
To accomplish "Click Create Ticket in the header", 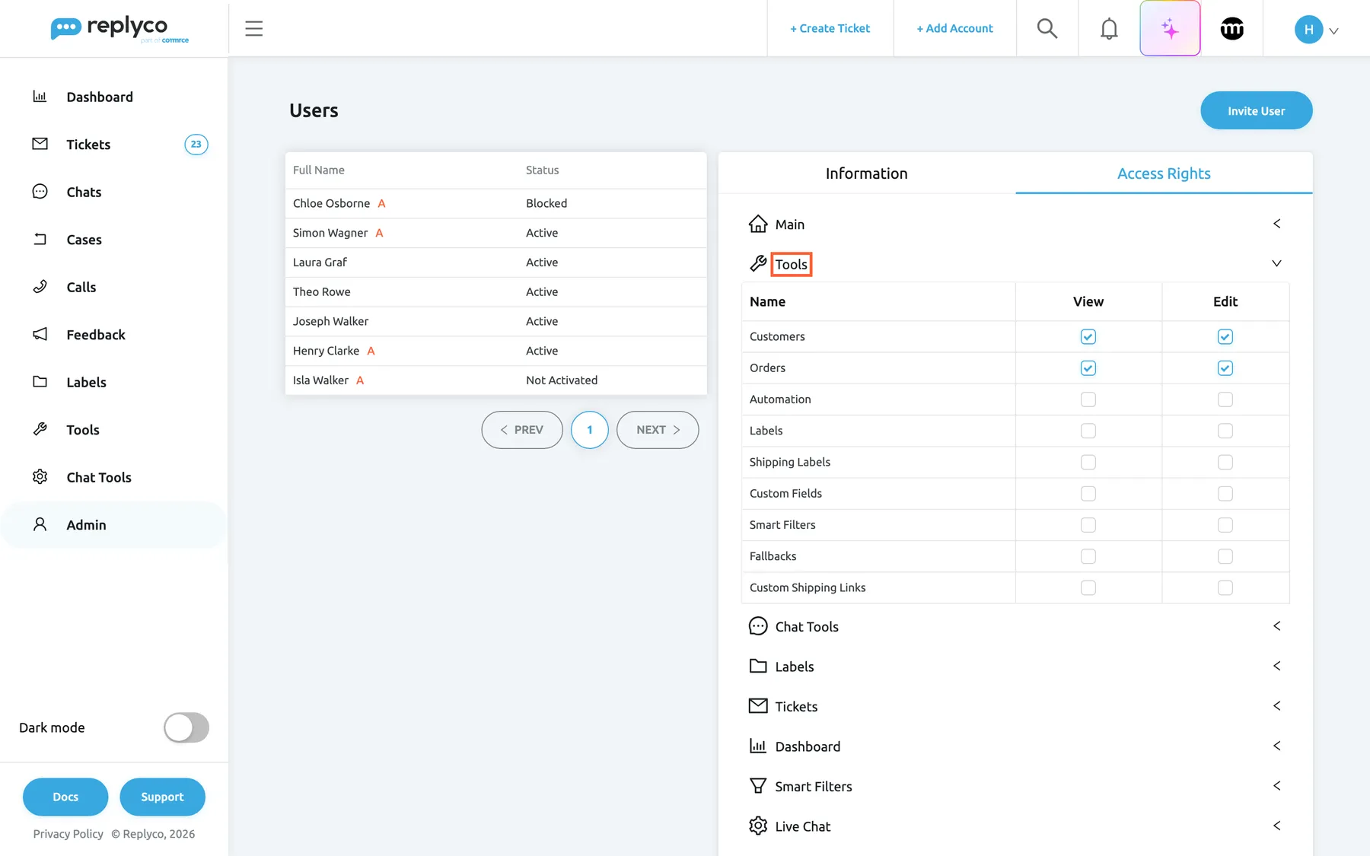I will coord(830,28).
